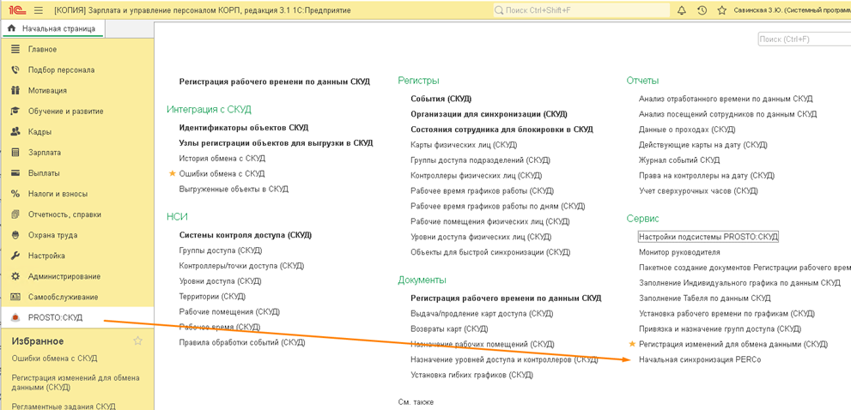Open Настройки подсистемы PROSTO:СКУД
The width and height of the screenshot is (851, 410).
click(x=708, y=237)
